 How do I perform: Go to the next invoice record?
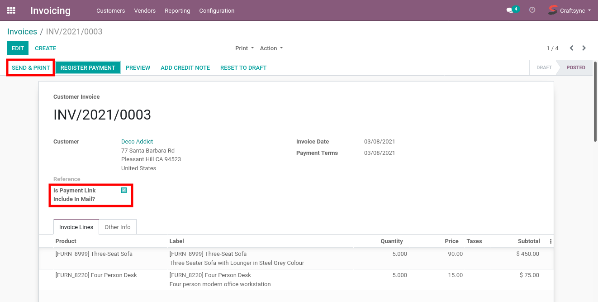click(x=584, y=48)
